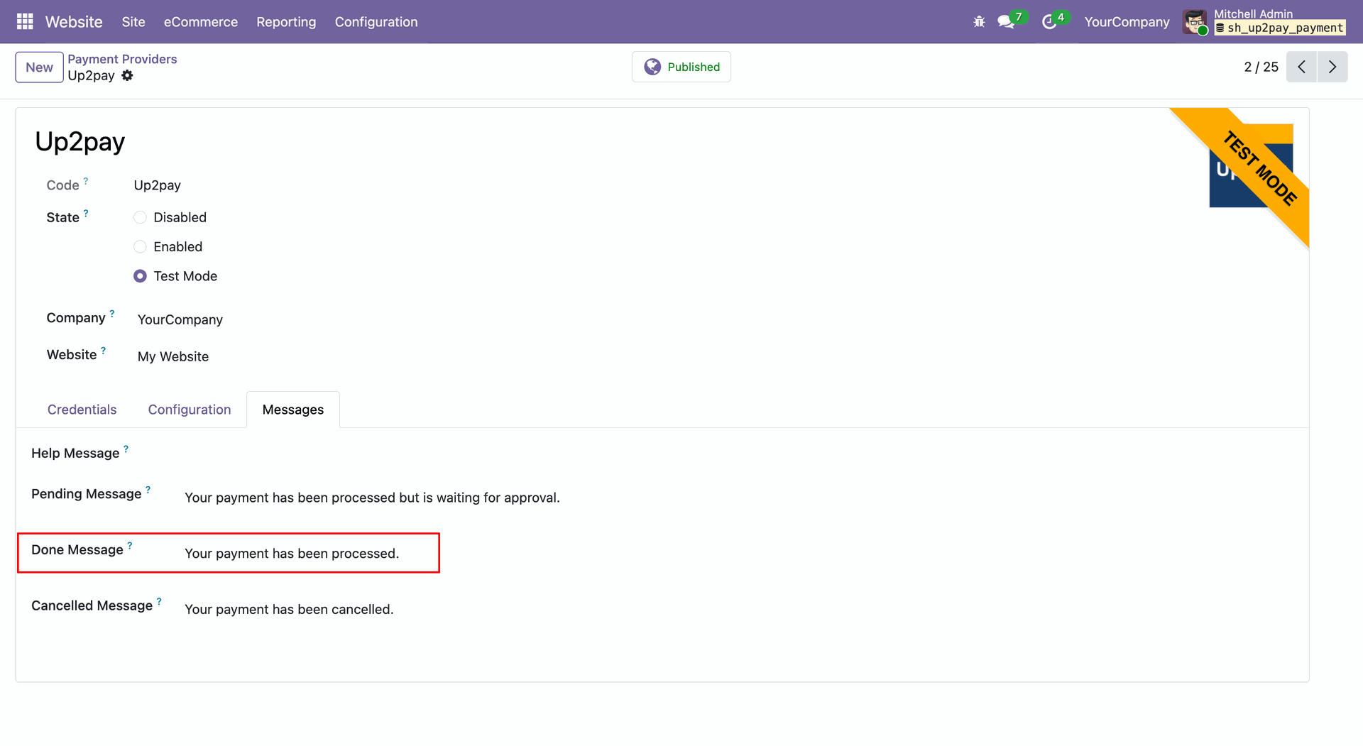Go to next record arrow
Screen dimensions: 1363x746
(1332, 67)
